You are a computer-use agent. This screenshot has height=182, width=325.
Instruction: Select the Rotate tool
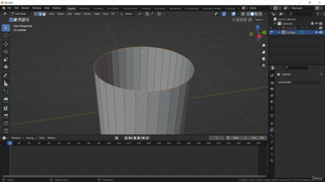point(6,52)
